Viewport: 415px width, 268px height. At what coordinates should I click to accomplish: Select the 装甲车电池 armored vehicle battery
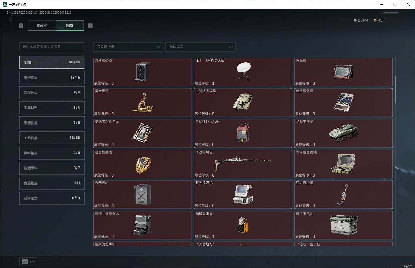(x=343, y=225)
